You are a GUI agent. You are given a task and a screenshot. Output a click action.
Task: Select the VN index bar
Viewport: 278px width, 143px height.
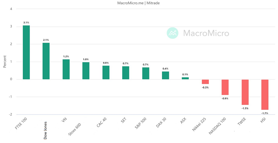click(66, 69)
